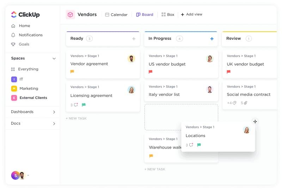Expand the Dashboards section
Image resolution: width=282 pixels, height=190 pixels.
(x=54, y=112)
